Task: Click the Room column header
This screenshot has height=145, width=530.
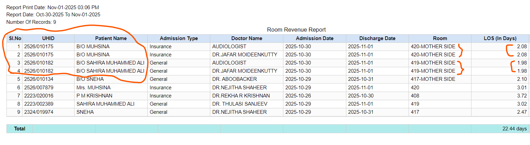Action: point(440,38)
